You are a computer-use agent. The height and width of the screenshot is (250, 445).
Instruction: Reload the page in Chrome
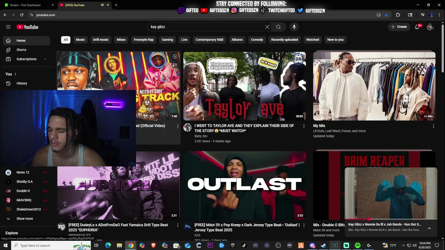pos(22,15)
